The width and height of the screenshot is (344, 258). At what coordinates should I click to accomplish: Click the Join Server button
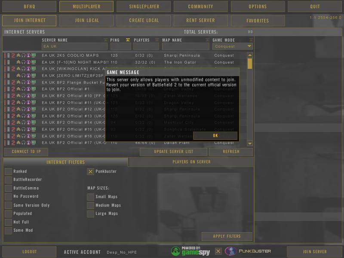tap(315, 252)
